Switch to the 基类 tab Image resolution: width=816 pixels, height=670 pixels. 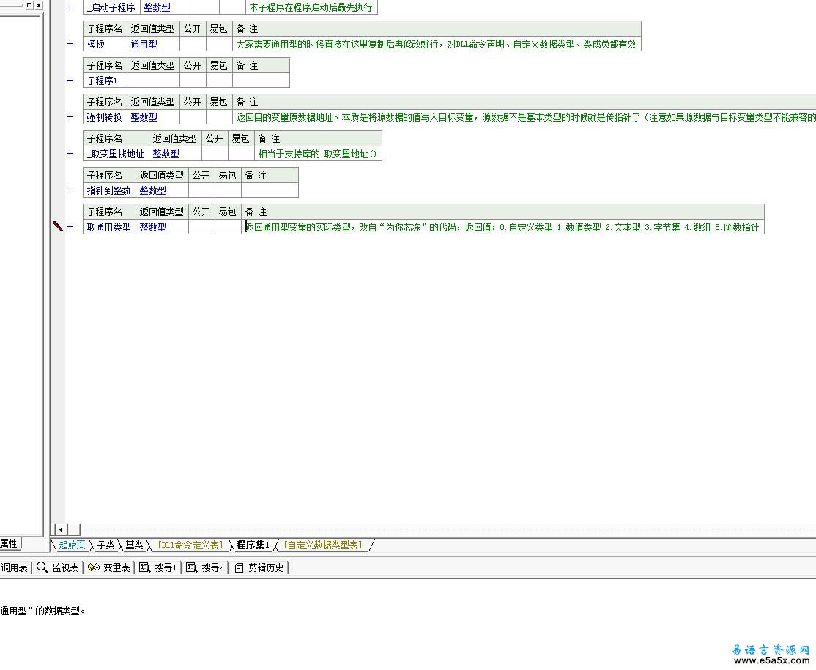point(134,545)
